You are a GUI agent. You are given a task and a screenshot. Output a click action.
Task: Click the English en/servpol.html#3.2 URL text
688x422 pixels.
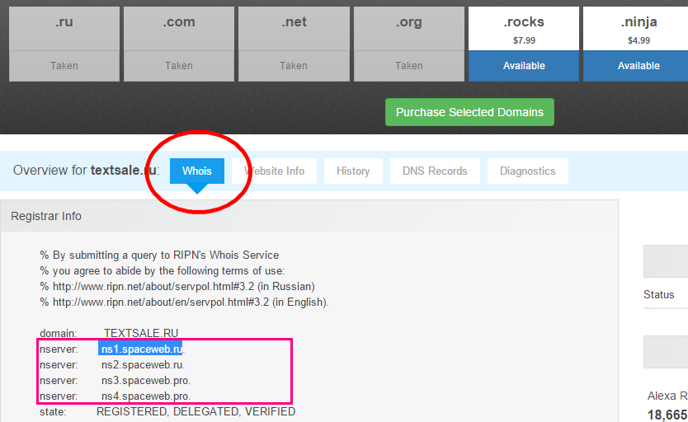pyautogui.click(x=161, y=302)
